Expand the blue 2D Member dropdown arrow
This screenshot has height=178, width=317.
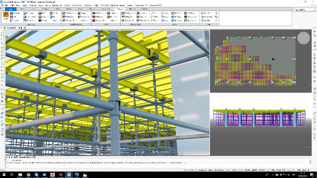click(x=76, y=13)
